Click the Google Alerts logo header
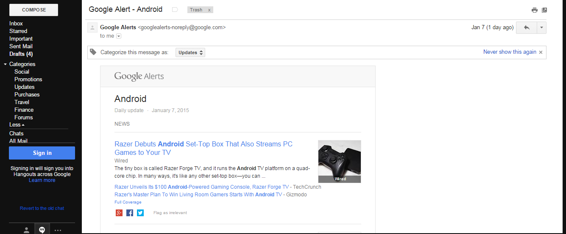 [x=139, y=77]
